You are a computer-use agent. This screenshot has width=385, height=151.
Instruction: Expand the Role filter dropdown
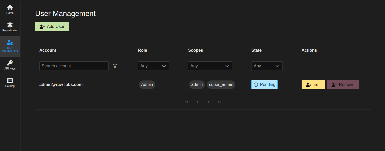coord(153,66)
